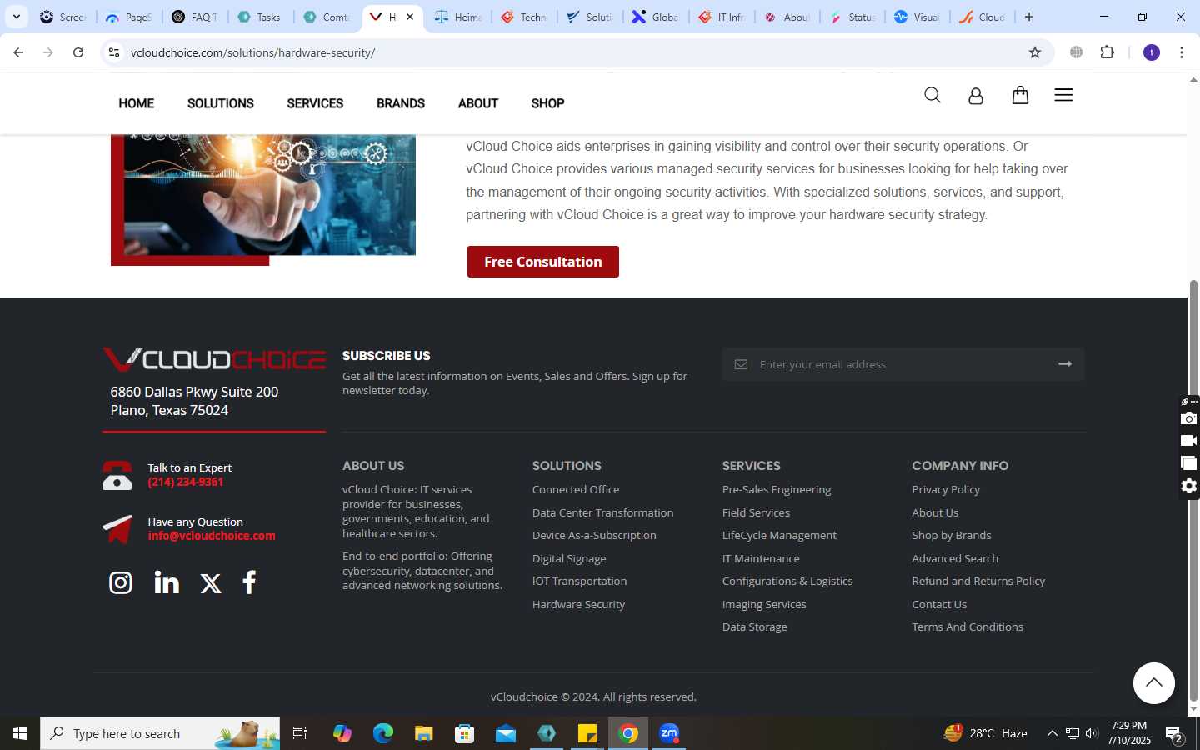
Task: Open Field Services footer link
Action: click(x=756, y=512)
